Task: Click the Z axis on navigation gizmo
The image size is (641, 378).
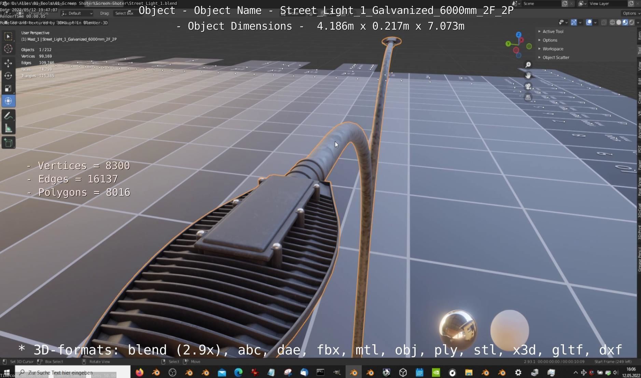Action: (x=518, y=34)
